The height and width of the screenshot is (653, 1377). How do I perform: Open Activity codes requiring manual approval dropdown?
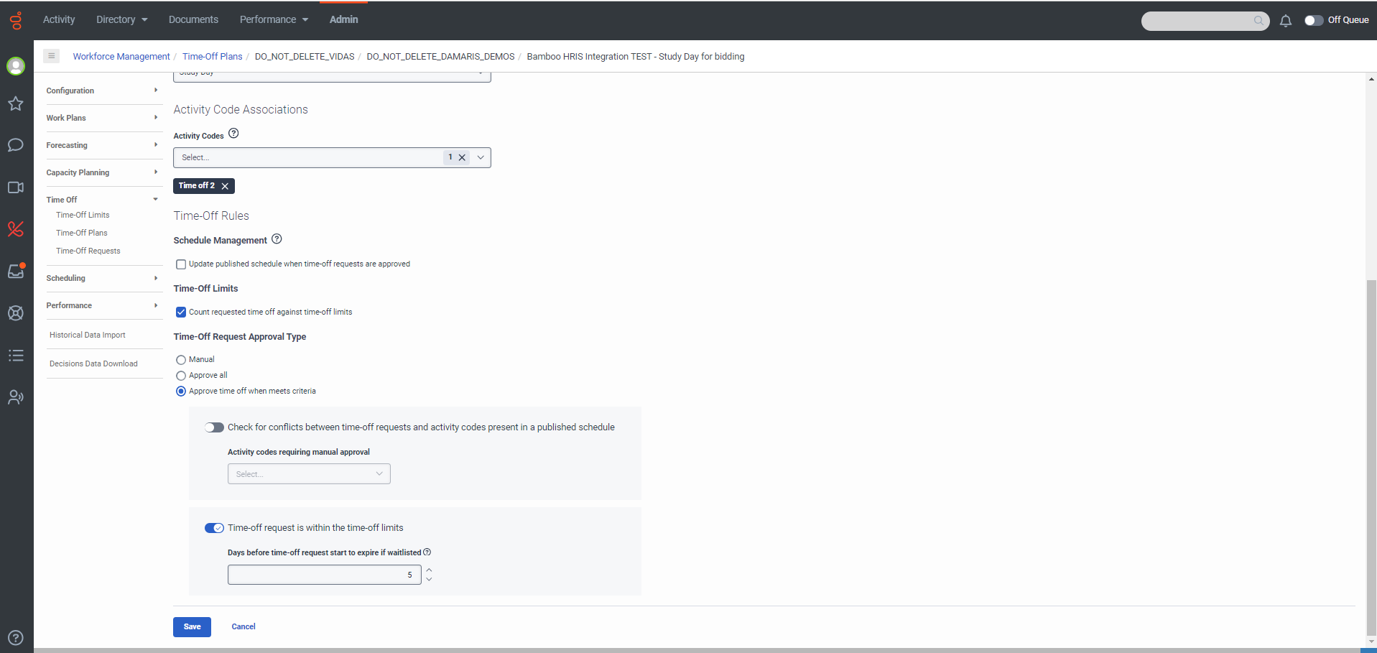[x=309, y=474]
